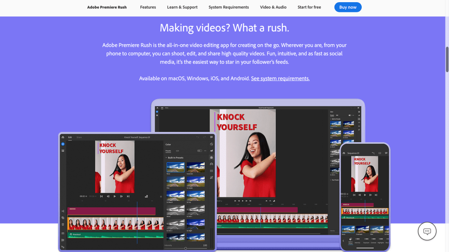Click the Buy now button
Screen dimensions: 449x252
[x=348, y=7]
